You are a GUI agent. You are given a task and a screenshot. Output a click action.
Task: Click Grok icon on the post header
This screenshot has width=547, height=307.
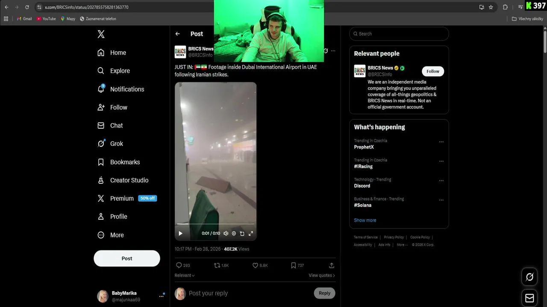coord(326,51)
